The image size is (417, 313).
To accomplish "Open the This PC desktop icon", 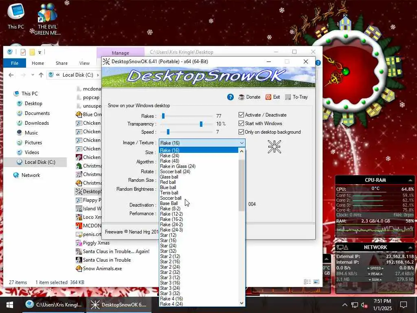I will click(16, 15).
